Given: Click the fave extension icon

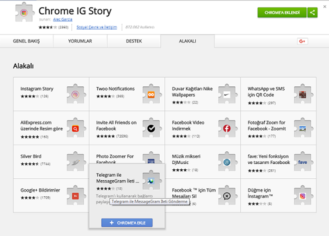Looking at the screenshot, I should tap(303, 162).
